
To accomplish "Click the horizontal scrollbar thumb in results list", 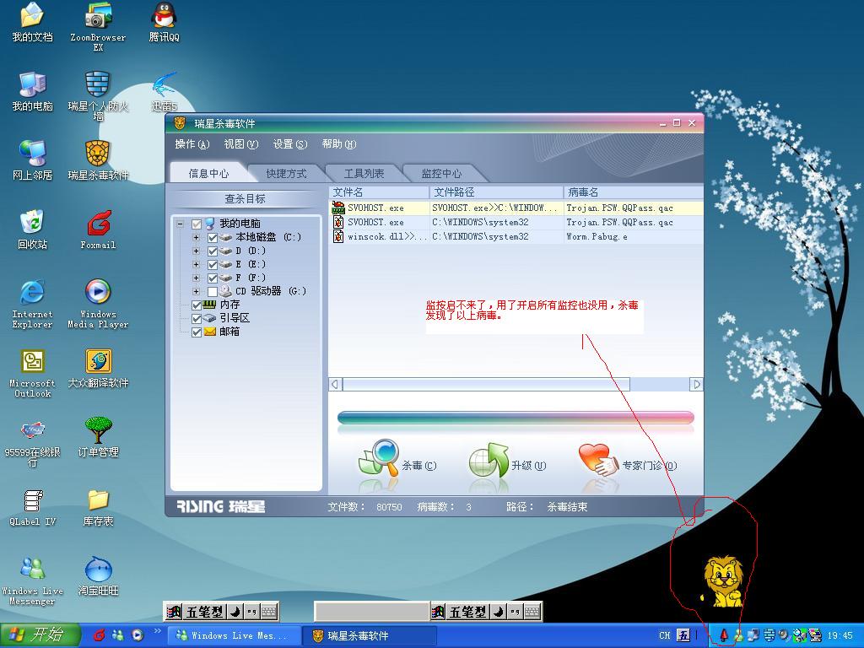I will point(486,384).
